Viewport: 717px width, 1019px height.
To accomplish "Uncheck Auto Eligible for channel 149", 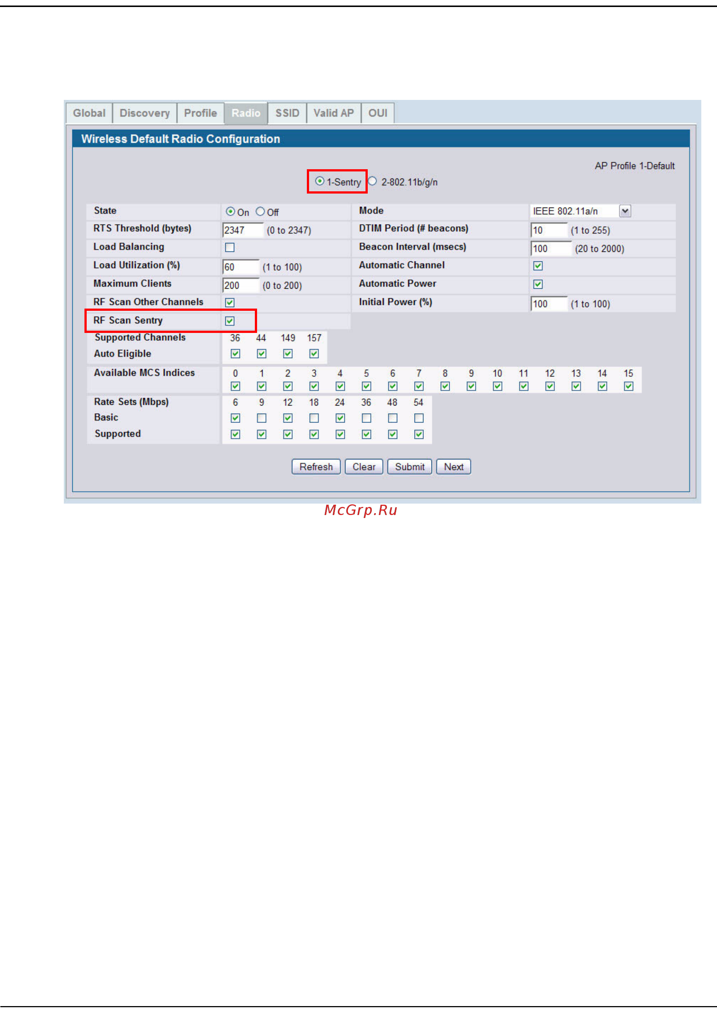I will [x=288, y=354].
